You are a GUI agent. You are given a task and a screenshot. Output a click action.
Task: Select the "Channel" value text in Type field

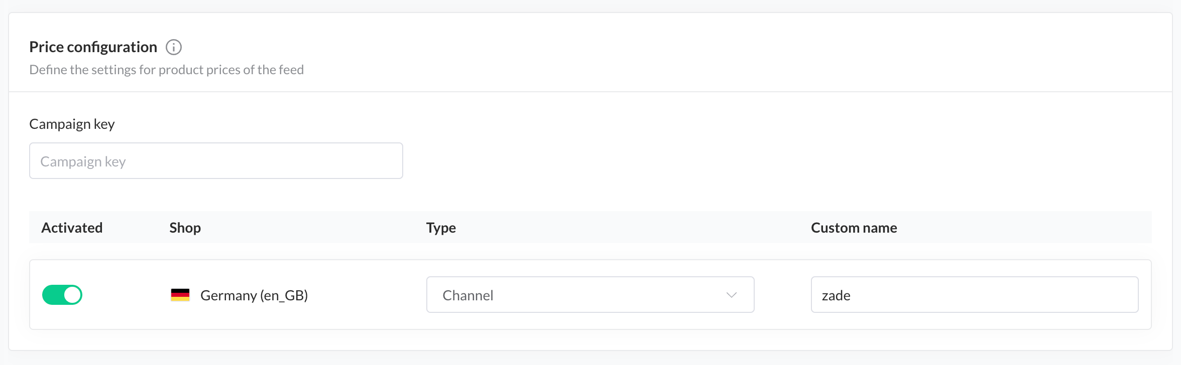click(468, 295)
